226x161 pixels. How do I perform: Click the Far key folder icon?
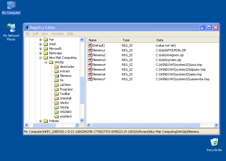(46, 40)
